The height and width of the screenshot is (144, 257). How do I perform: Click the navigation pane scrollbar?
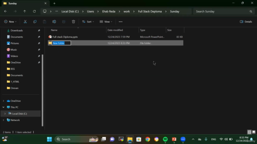click(x=43, y=90)
